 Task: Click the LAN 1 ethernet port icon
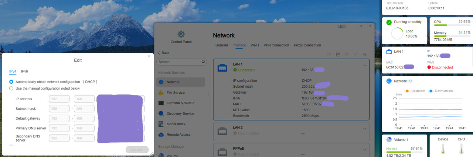click(223, 67)
